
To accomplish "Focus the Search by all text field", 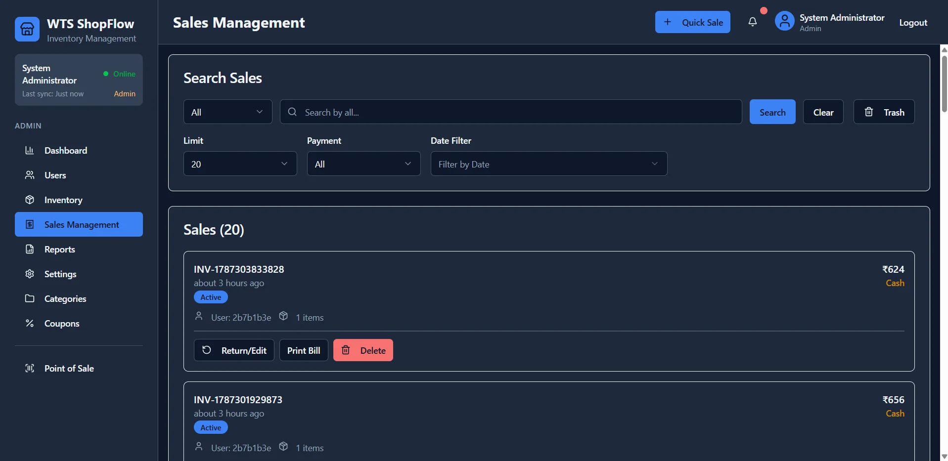I will pos(511,112).
